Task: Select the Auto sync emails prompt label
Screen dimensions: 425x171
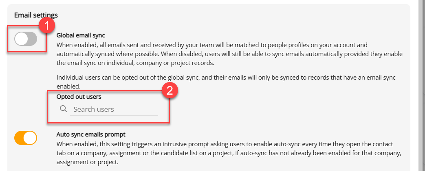Action: coord(91,134)
